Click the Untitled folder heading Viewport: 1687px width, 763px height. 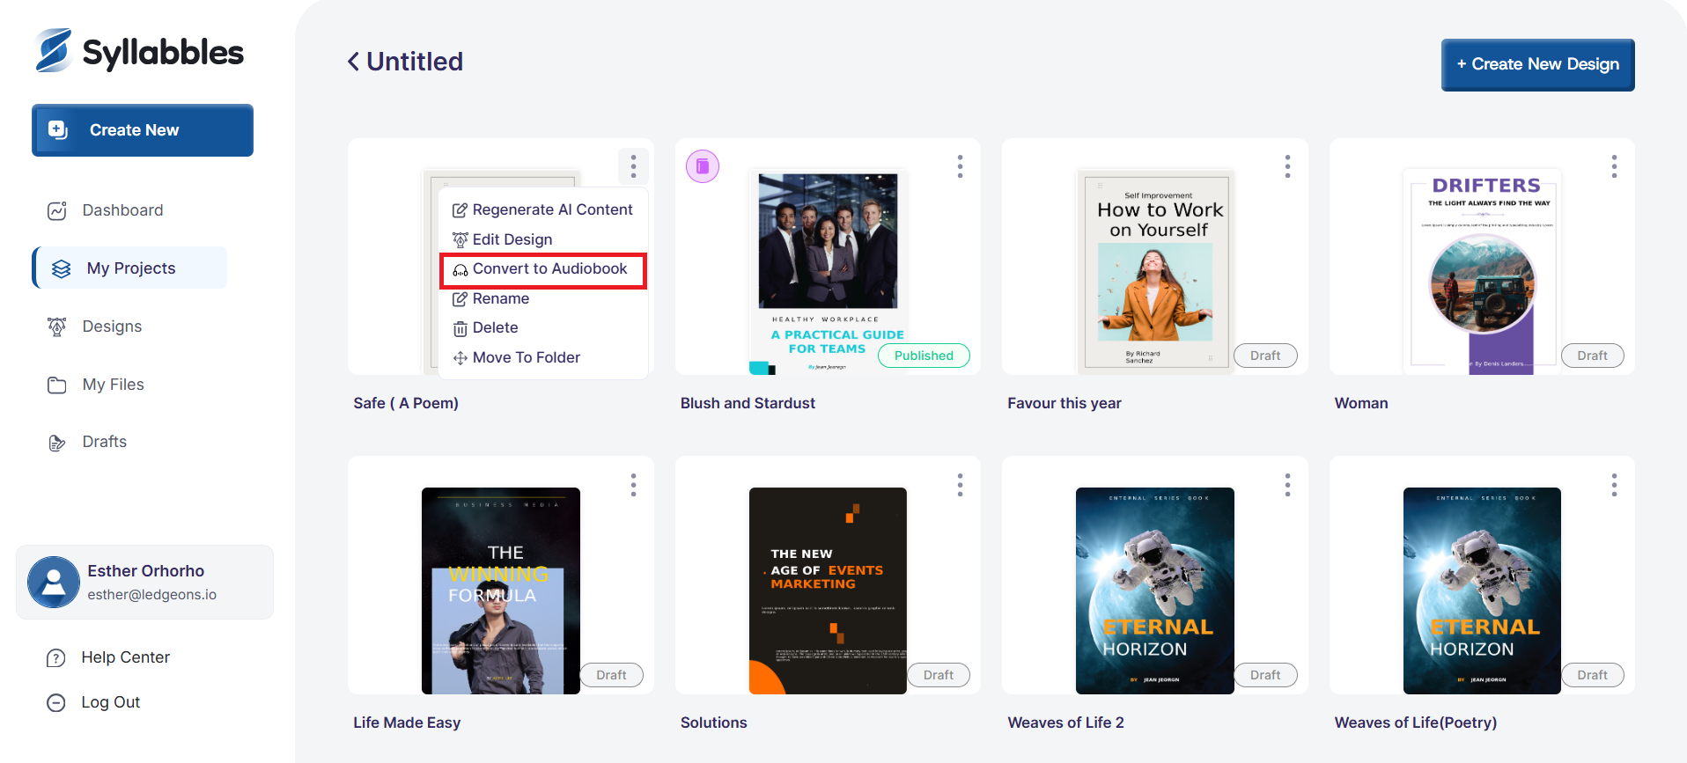[x=415, y=62]
